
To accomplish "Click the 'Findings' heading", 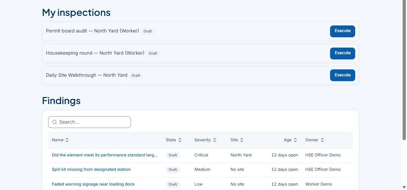I will click(61, 100).
